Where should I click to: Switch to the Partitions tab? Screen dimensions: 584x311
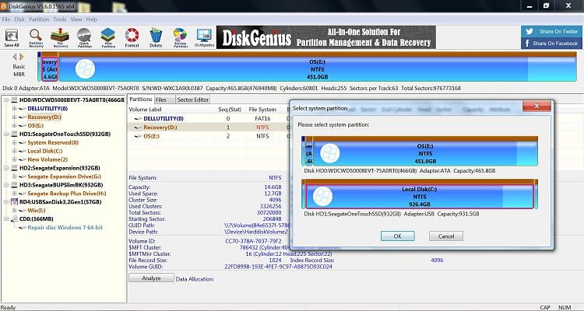click(141, 100)
